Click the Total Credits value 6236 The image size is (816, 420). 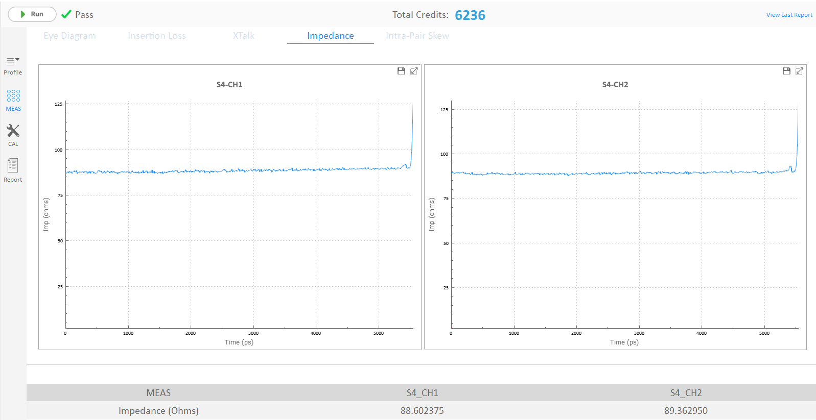(x=470, y=15)
